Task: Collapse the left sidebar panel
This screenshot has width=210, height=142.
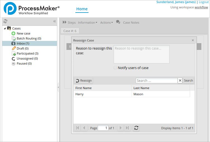Action: pos(54,21)
